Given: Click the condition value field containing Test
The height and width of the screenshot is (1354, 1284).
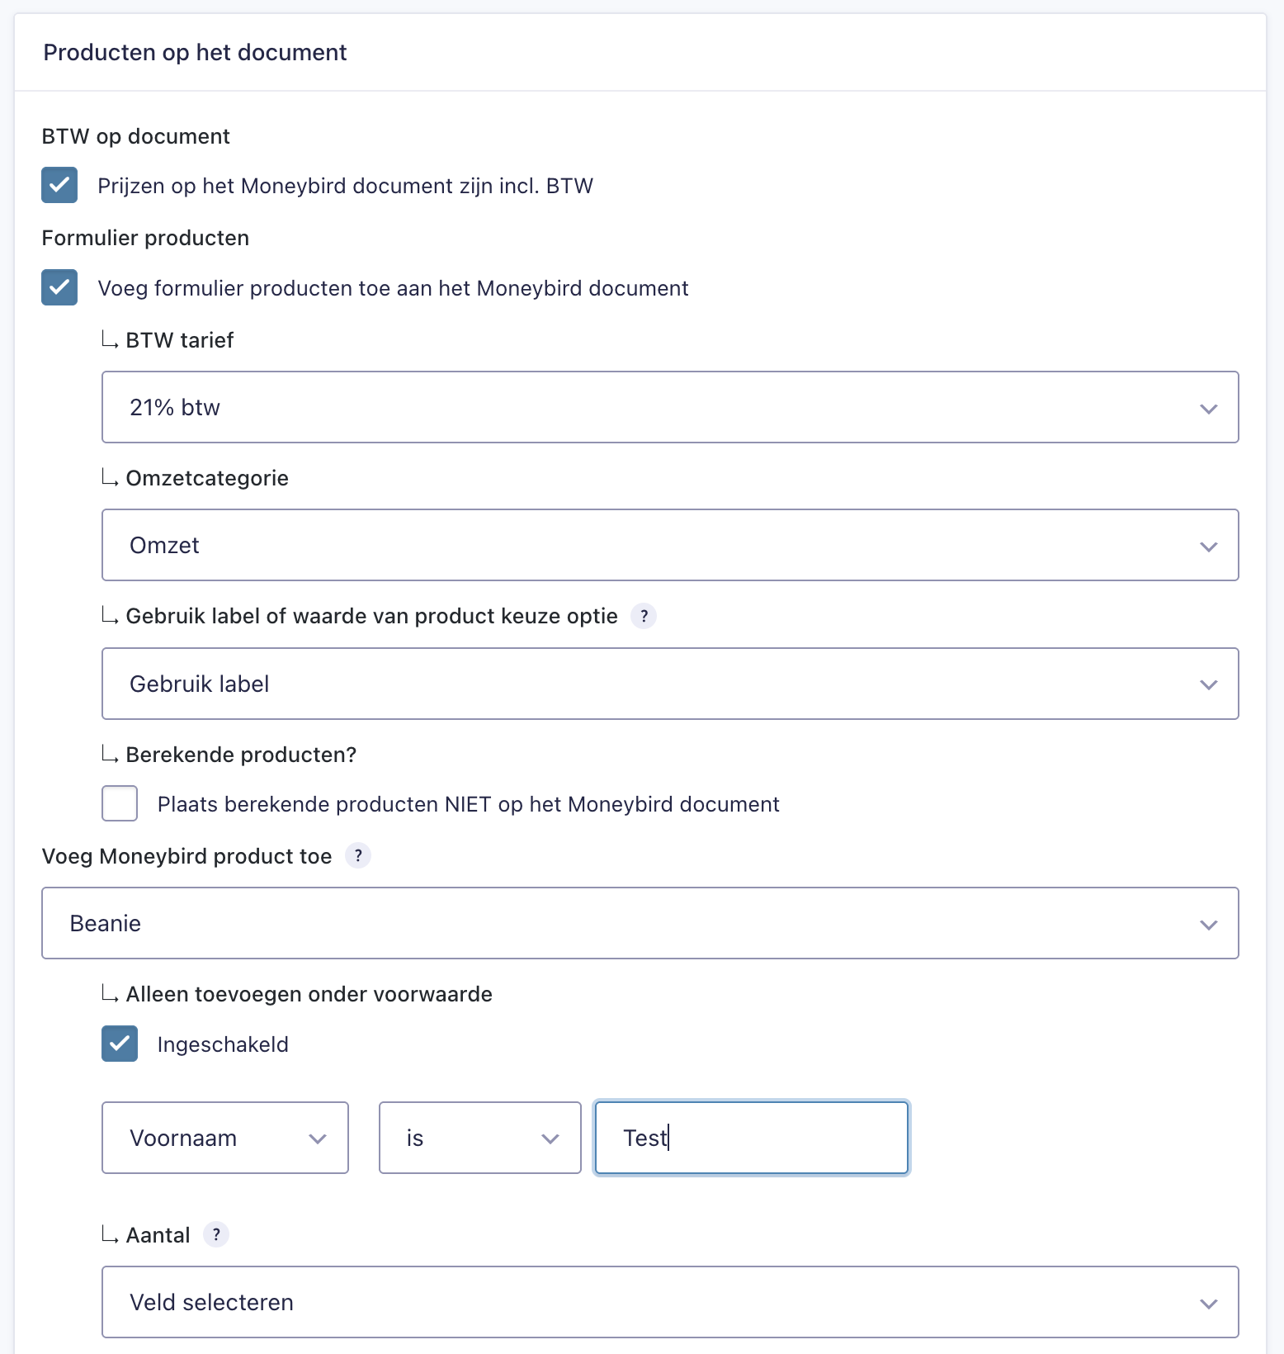Looking at the screenshot, I should [751, 1138].
